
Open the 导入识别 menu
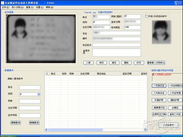pos(18,7)
